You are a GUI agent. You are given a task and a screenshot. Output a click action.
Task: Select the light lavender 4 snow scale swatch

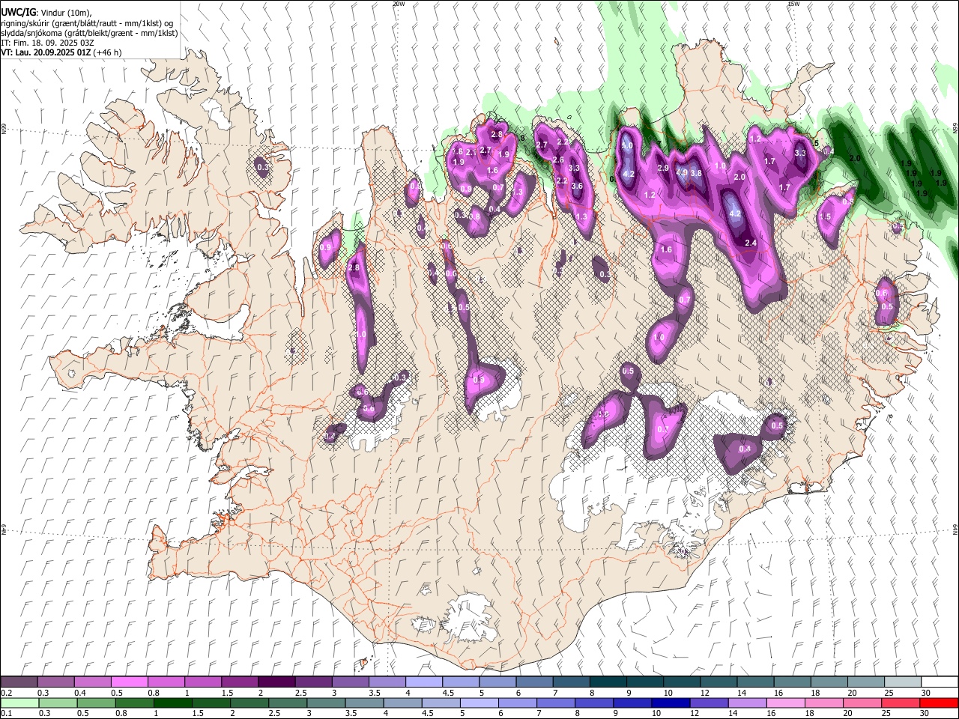[424, 682]
